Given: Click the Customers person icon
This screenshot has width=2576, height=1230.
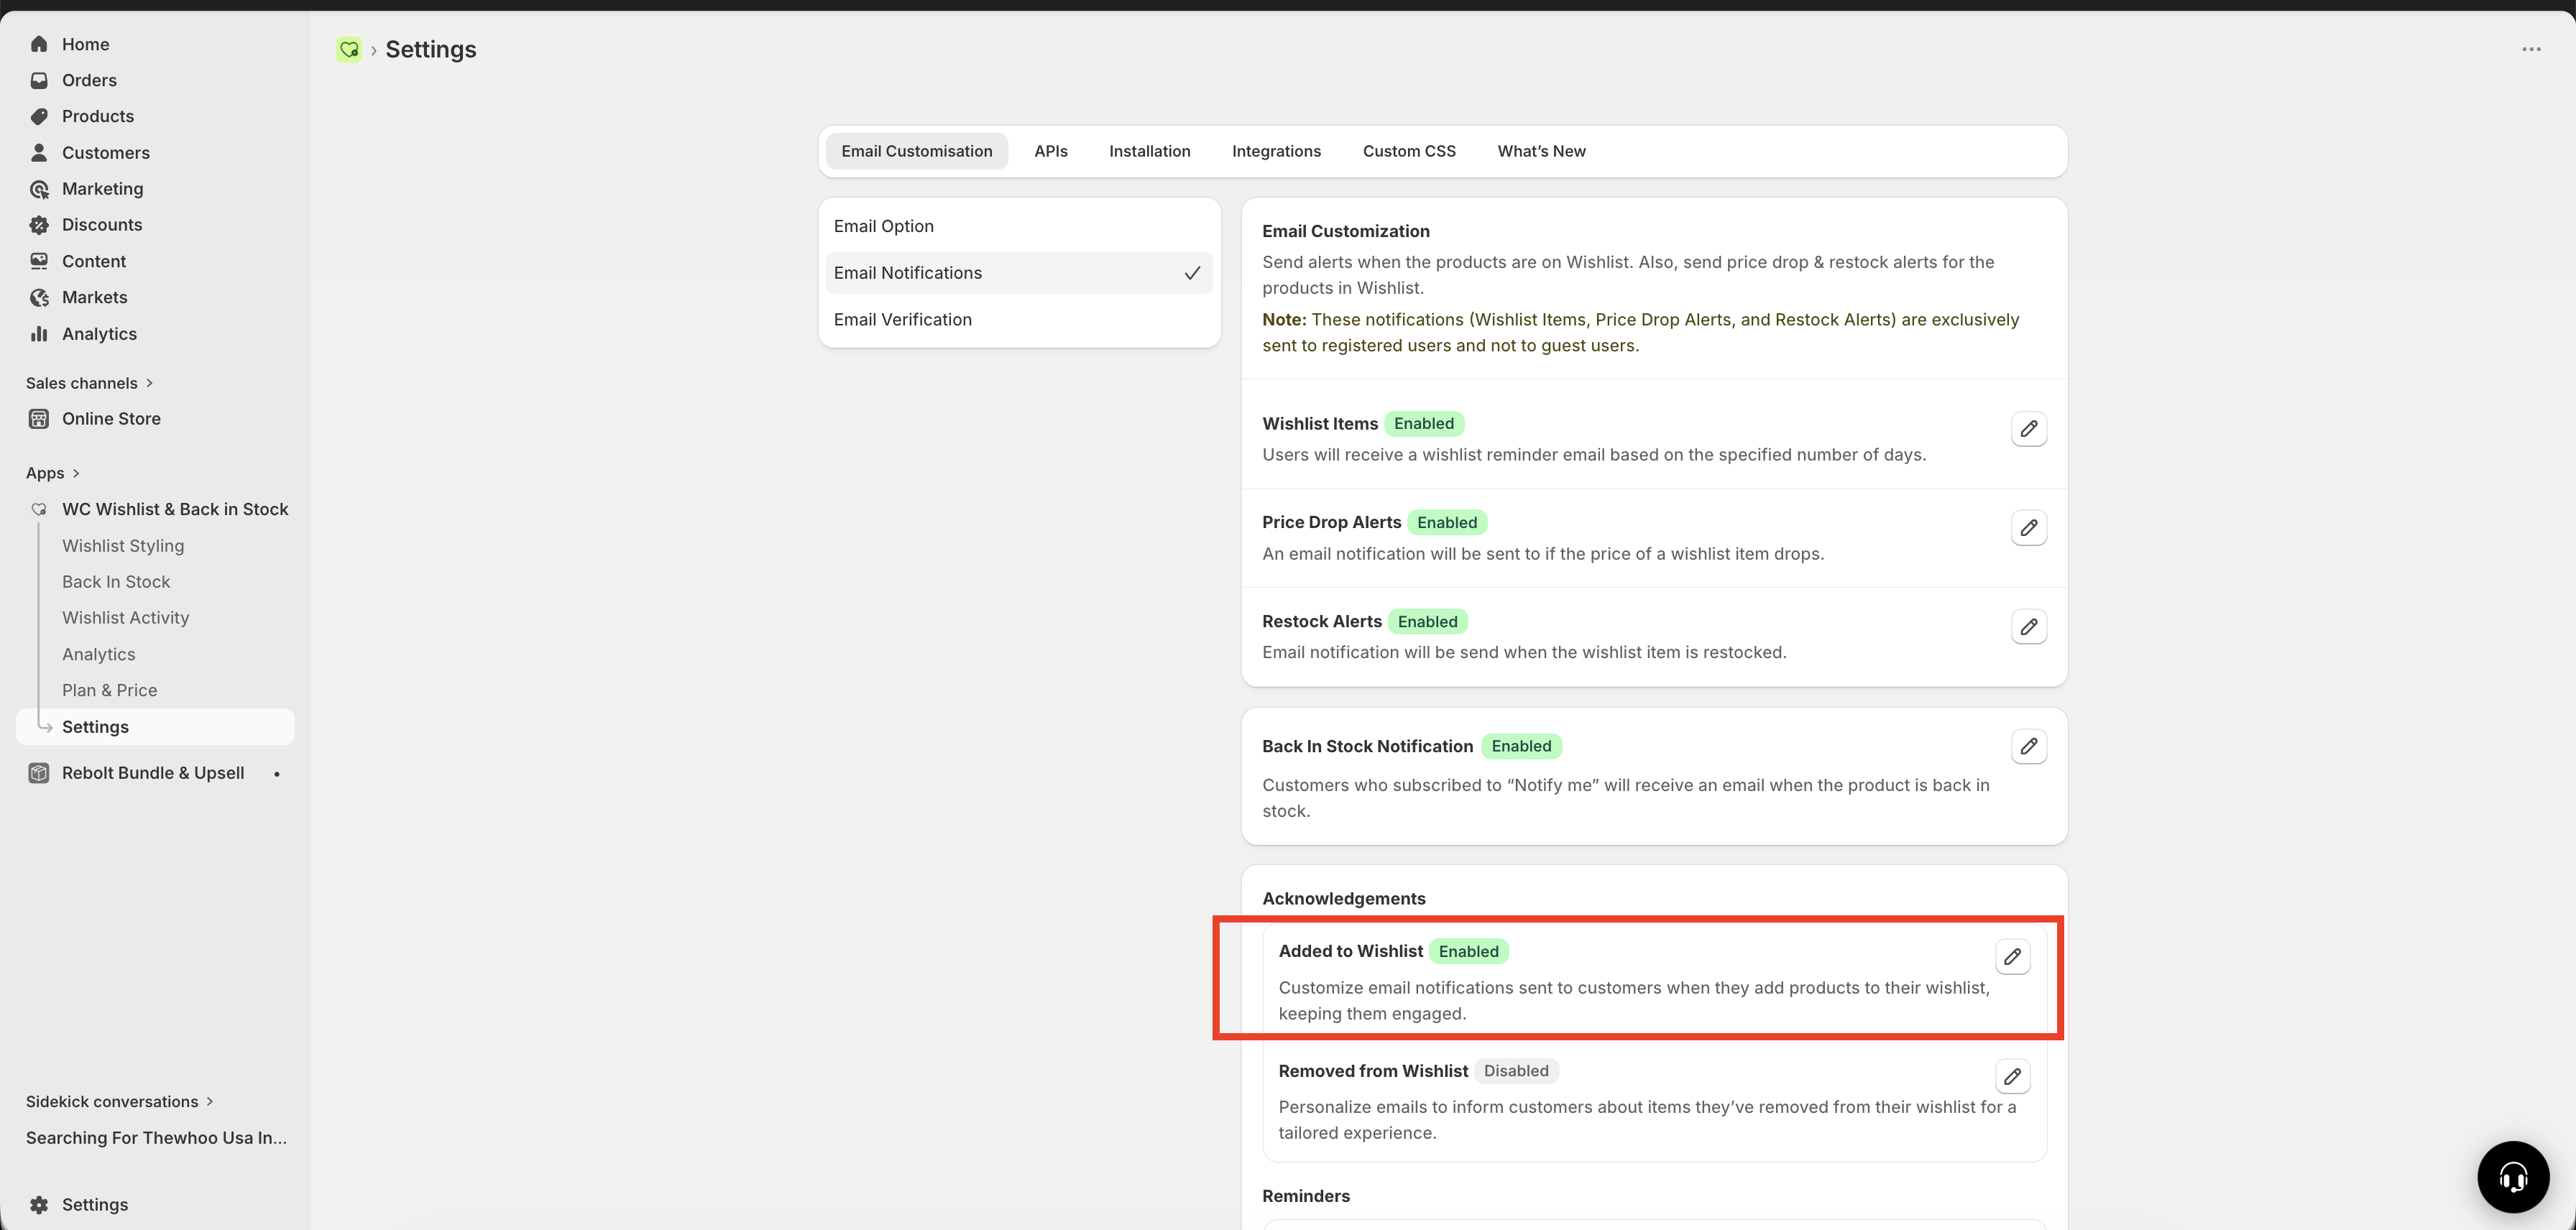Looking at the screenshot, I should [x=39, y=152].
